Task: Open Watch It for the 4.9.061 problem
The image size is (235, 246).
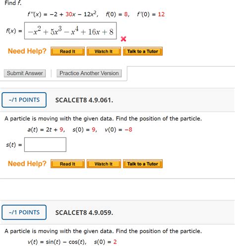Action: click(104, 164)
